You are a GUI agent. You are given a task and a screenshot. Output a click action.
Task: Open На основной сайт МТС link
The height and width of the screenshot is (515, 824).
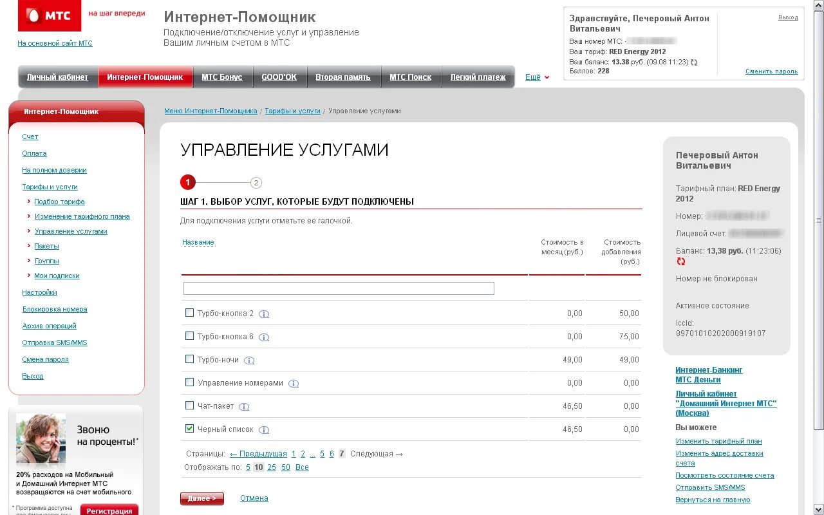click(x=55, y=43)
